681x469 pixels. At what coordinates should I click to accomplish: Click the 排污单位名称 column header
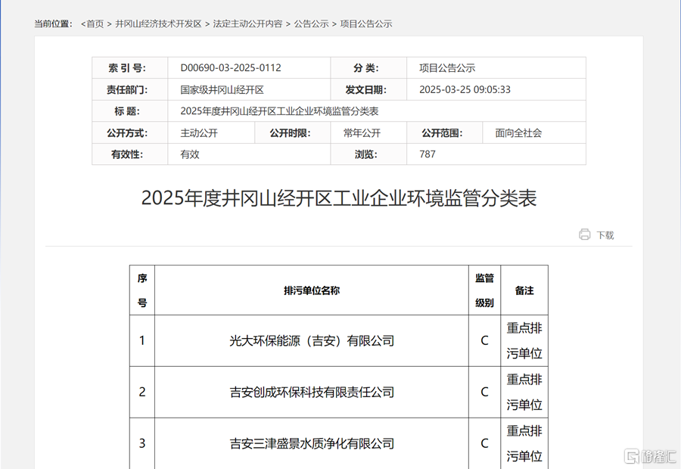coord(312,290)
